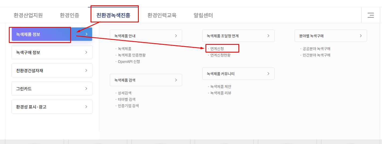The height and width of the screenshot is (144, 382).
Task: Go to 테마별 검색 link
Action: pos(127,99)
